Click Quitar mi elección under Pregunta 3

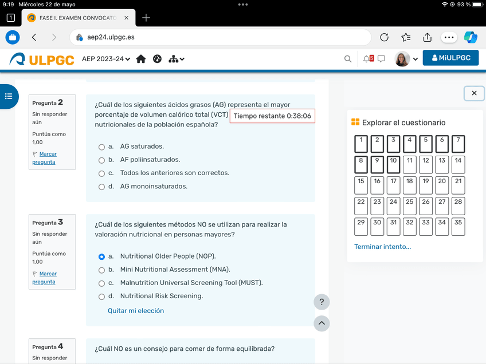click(136, 310)
